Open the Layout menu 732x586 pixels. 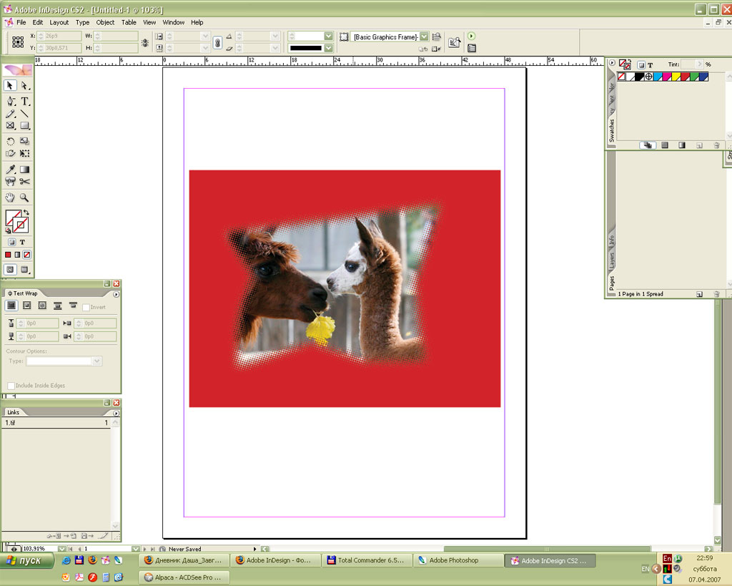[59, 22]
